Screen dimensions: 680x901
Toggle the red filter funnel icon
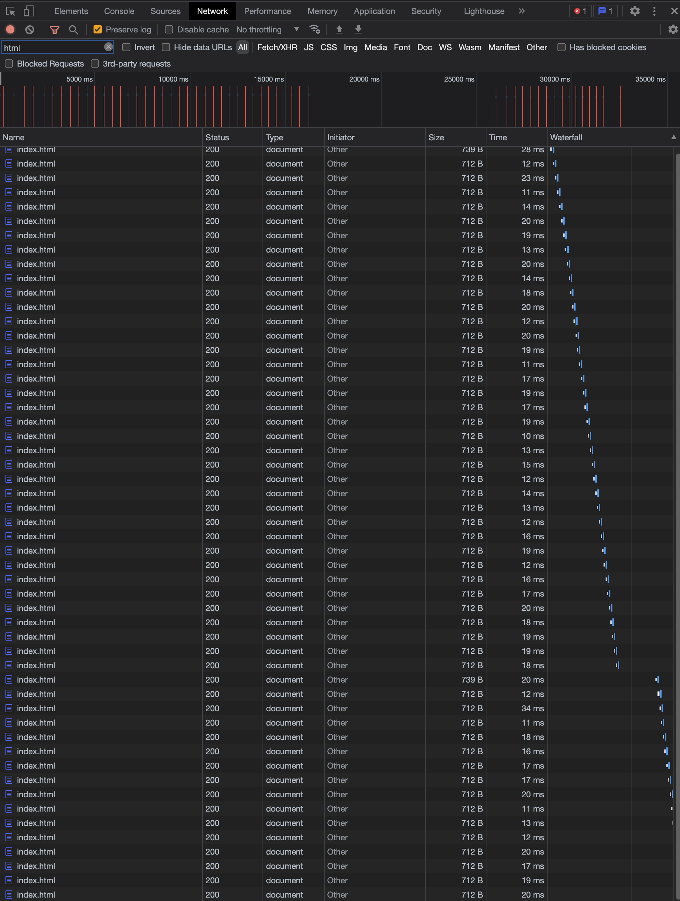pos(54,29)
